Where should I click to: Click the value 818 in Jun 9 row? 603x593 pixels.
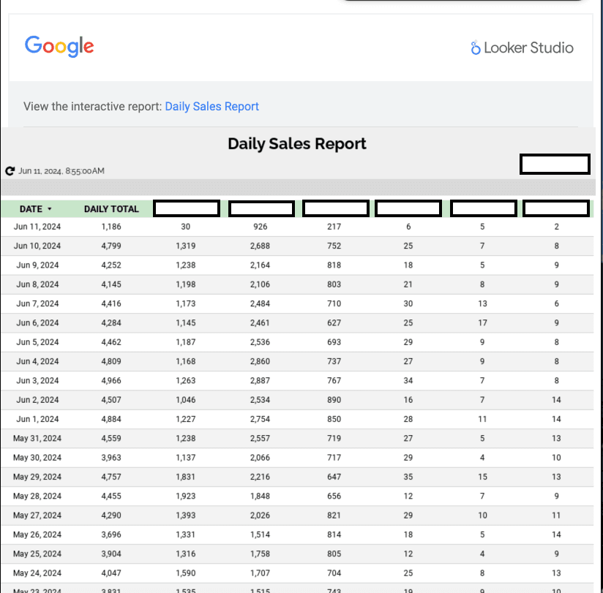tap(334, 265)
